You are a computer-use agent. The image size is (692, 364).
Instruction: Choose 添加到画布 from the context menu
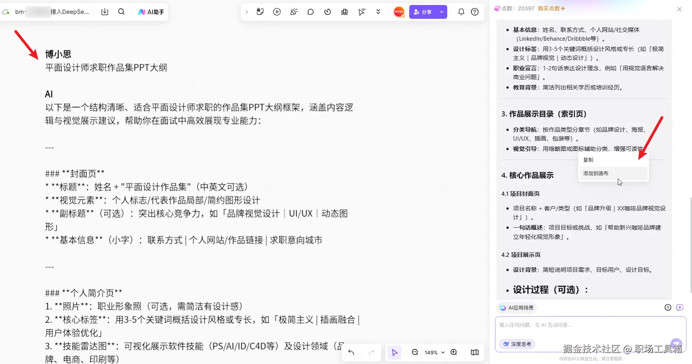click(613, 173)
